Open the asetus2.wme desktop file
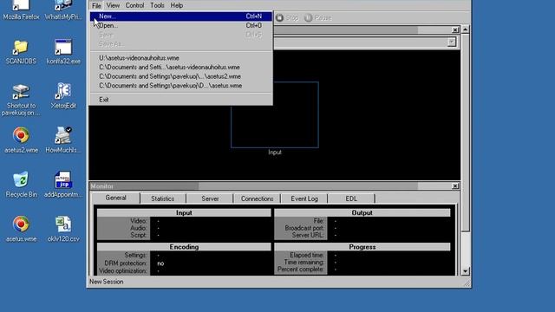The height and width of the screenshot is (312, 555). pyautogui.click(x=21, y=140)
